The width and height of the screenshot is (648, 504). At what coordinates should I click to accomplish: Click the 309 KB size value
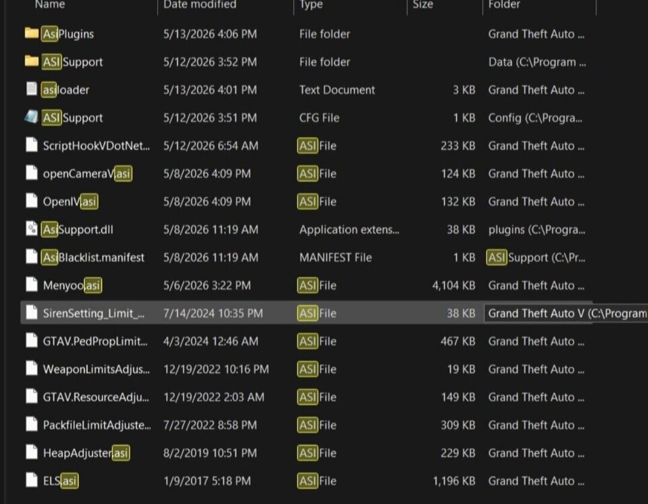point(458,425)
